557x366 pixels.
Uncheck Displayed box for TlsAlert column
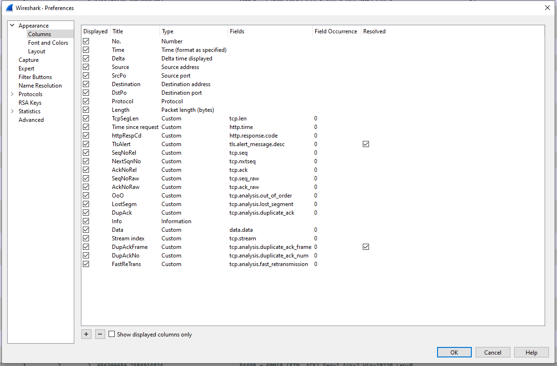click(86, 144)
